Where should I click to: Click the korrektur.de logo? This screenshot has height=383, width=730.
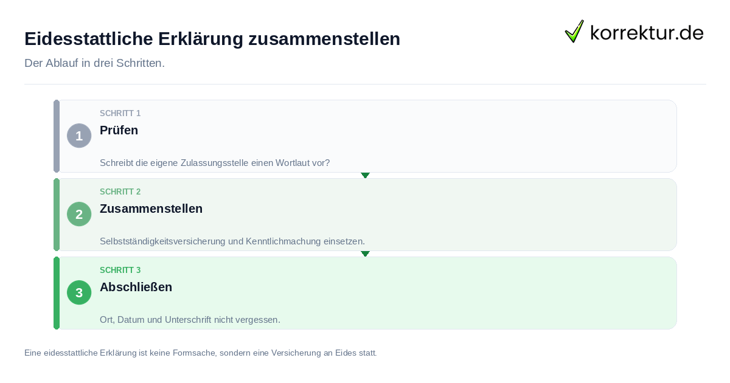coord(634,32)
